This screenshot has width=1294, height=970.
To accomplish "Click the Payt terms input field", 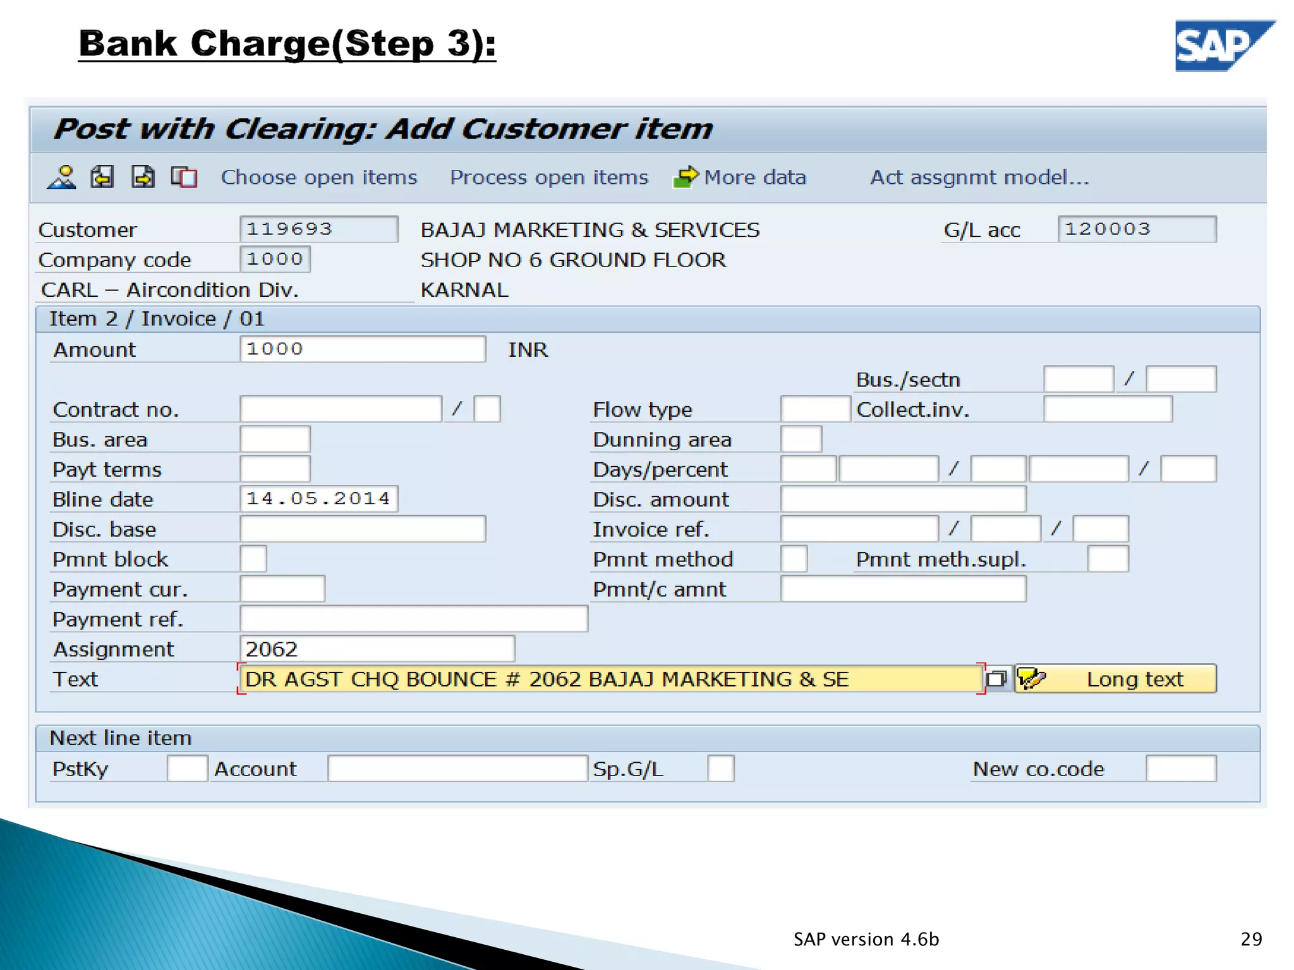I will point(275,469).
